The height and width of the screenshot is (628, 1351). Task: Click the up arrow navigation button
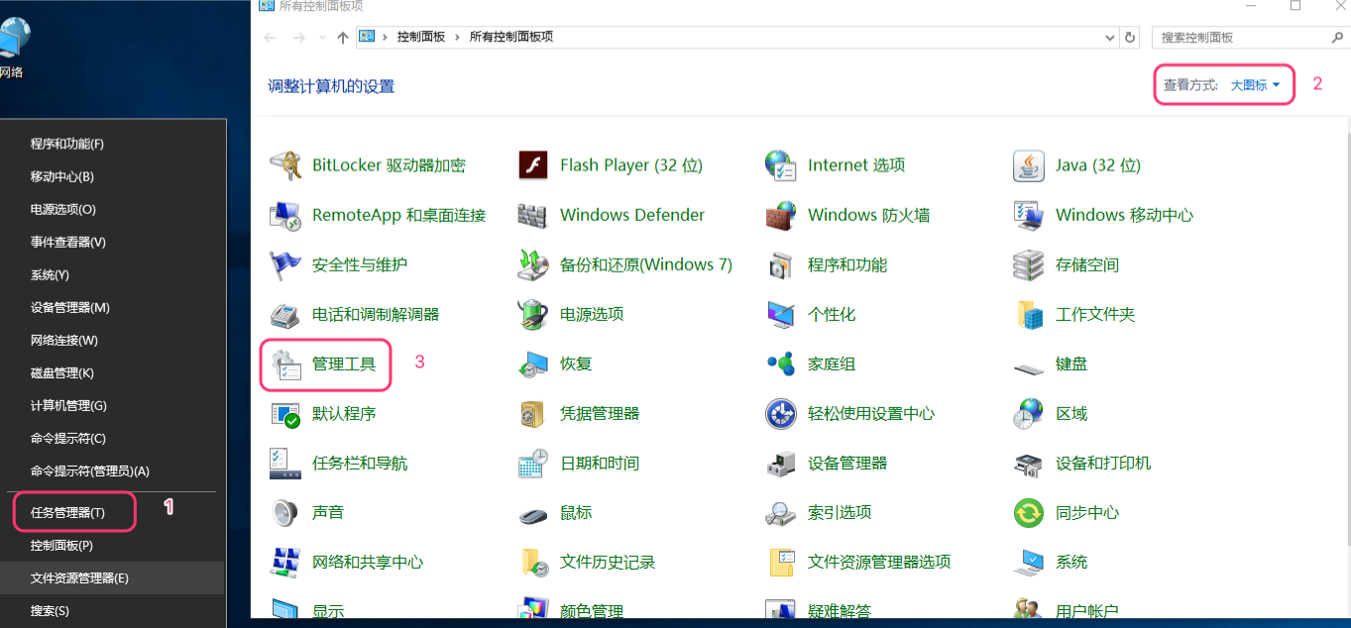(x=343, y=38)
